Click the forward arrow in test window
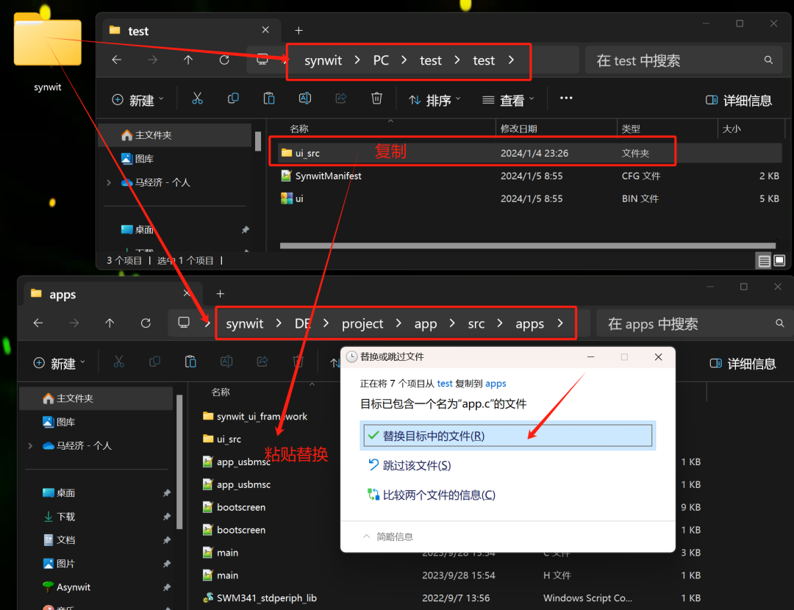This screenshot has height=610, width=794. (x=152, y=60)
